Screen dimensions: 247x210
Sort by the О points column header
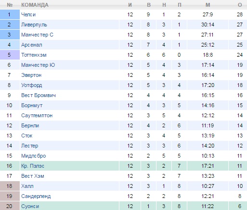(x=240, y=5)
